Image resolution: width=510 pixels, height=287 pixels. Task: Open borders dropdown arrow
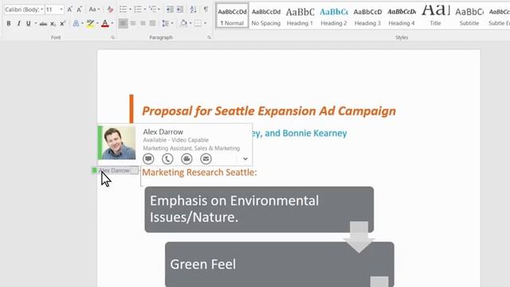[x=206, y=23]
